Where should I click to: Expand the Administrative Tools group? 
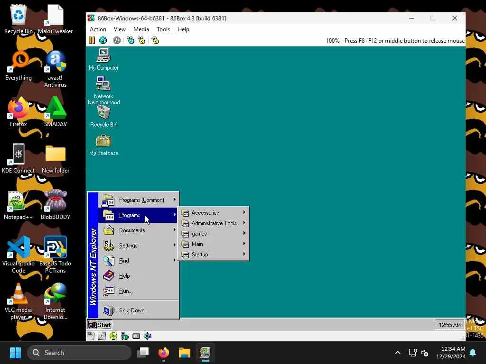213,223
